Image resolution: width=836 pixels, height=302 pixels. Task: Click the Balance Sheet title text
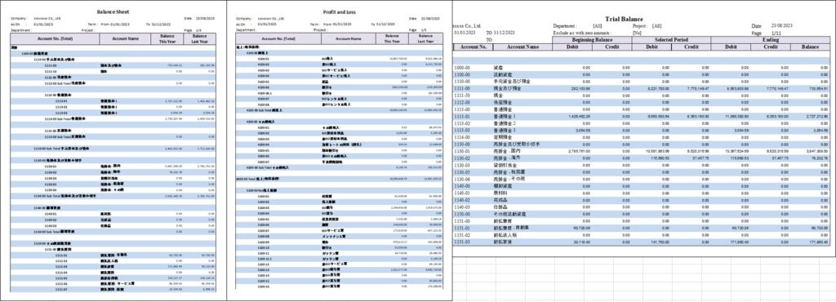click(x=113, y=11)
